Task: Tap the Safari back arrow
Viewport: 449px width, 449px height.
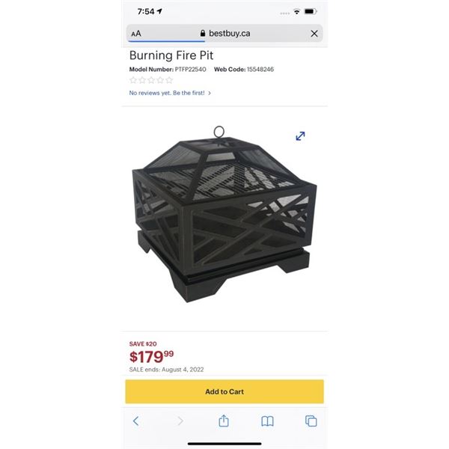Action: pyautogui.click(x=135, y=421)
